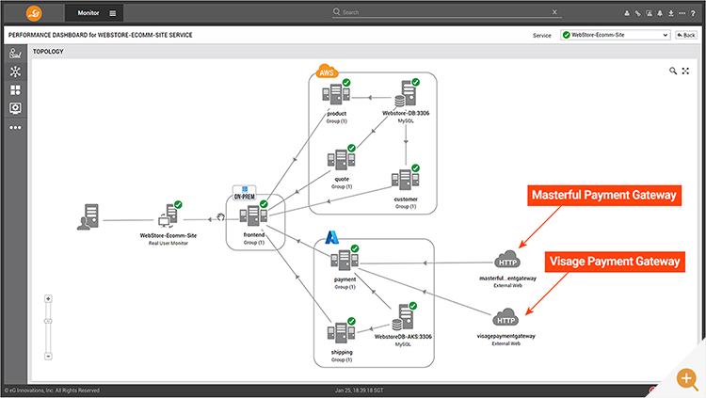
Task: Click the magnify plus corner button
Action: tap(686, 378)
